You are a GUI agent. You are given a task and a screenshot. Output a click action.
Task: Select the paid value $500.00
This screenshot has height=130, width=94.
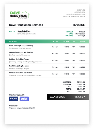click(82, 91)
